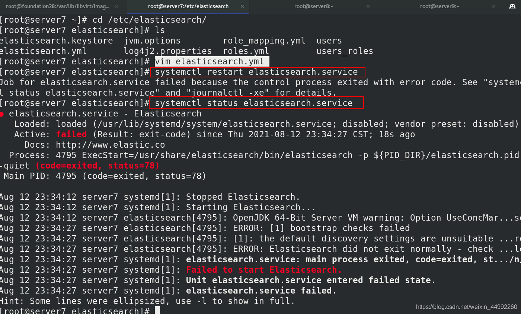
Task: Click the "elasticsearch.service - Elasticsearch" heading line
Action: coord(105,113)
